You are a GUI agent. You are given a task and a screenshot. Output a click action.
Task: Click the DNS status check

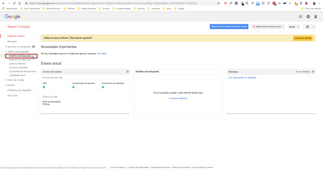[x=44, y=87]
